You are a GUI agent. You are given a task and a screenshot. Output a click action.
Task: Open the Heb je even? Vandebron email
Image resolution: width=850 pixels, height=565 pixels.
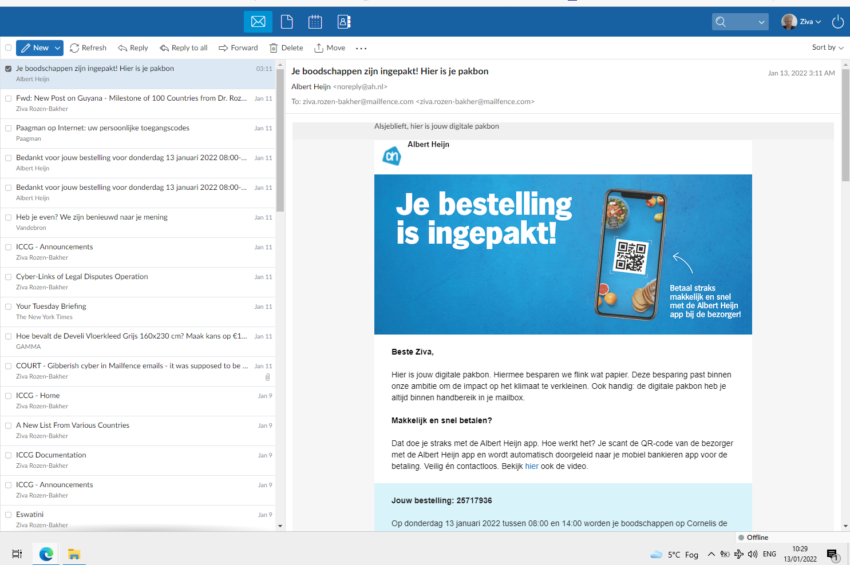138,222
